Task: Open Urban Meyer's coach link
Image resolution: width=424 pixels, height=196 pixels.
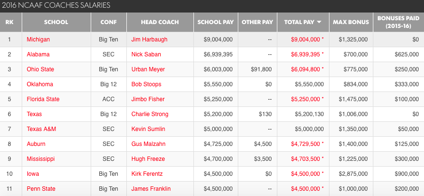Action: [x=148, y=69]
